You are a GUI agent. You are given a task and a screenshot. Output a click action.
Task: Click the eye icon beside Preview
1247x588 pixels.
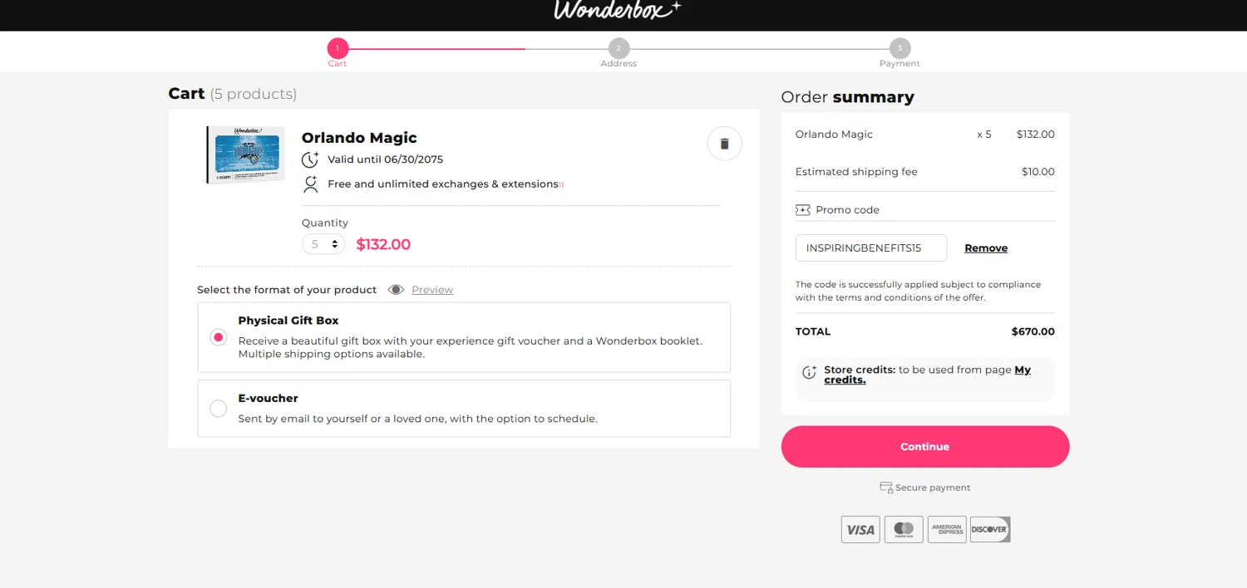pos(396,290)
